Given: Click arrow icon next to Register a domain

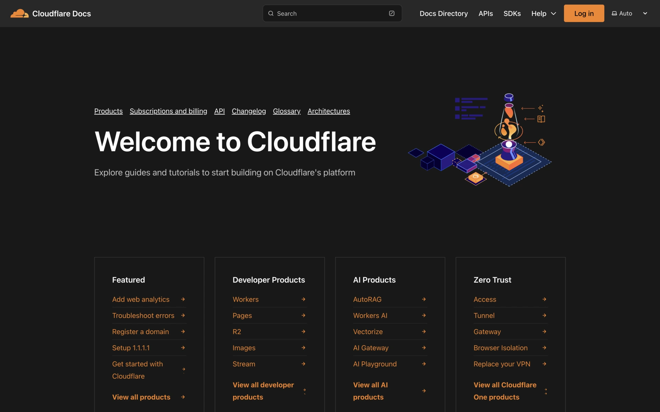Looking at the screenshot, I should pyautogui.click(x=183, y=332).
